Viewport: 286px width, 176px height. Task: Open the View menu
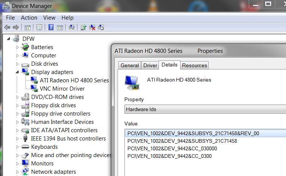(49, 18)
